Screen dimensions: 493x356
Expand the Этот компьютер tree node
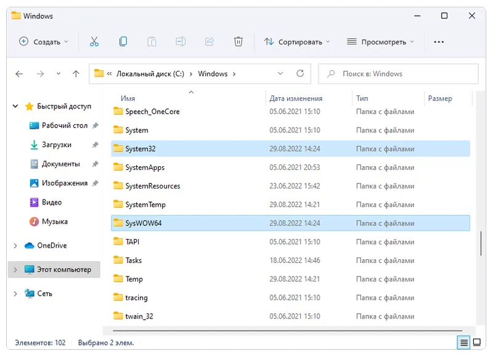click(15, 270)
